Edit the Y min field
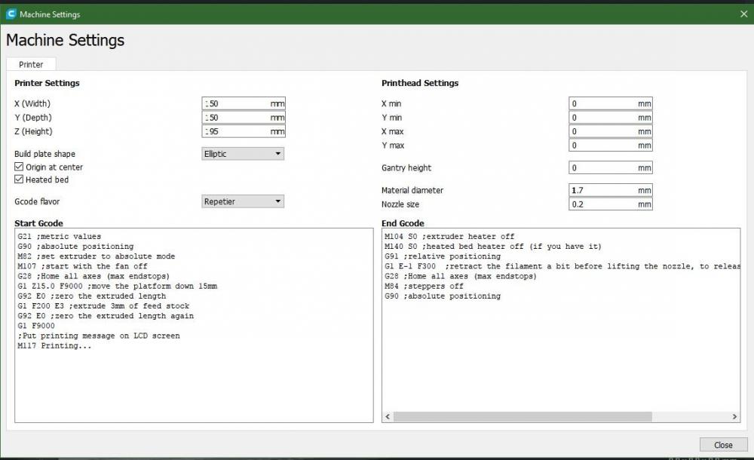The image size is (754, 460). (x=610, y=118)
